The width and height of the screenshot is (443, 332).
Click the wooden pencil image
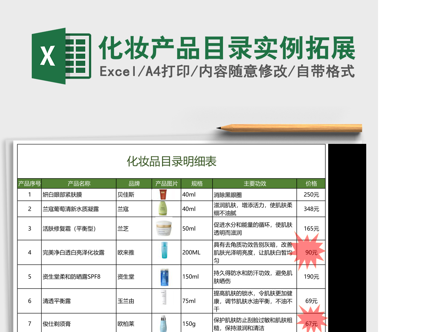(289, 128)
